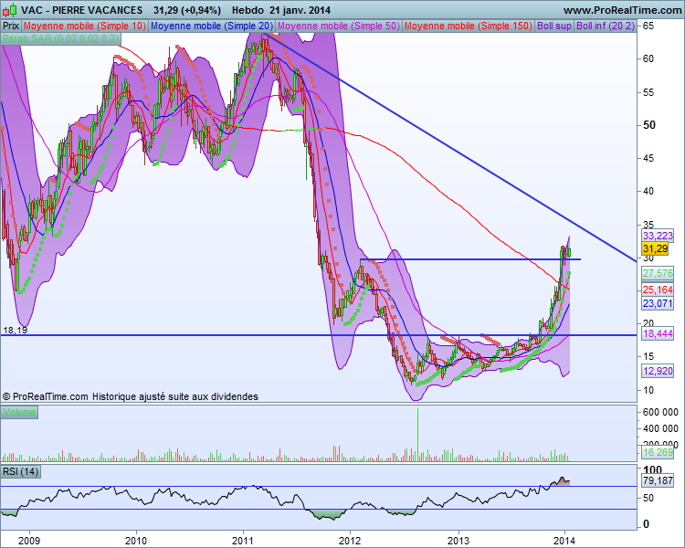Open Moyenne mobile (Simple 10) settings

coord(85,26)
